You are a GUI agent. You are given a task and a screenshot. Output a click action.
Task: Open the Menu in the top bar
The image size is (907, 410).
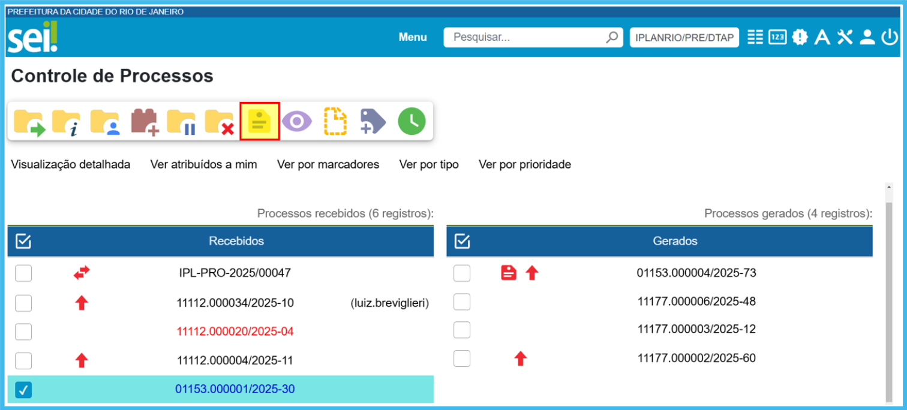[x=413, y=37]
